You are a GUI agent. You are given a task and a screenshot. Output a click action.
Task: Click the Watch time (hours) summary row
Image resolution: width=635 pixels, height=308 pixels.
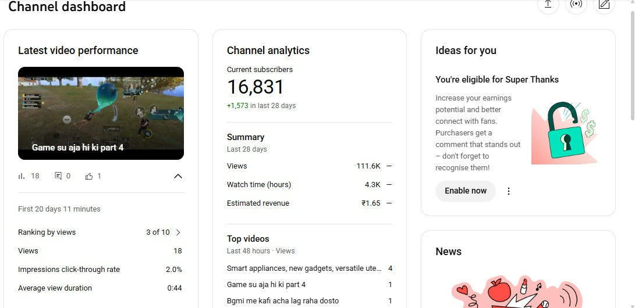pyautogui.click(x=309, y=185)
